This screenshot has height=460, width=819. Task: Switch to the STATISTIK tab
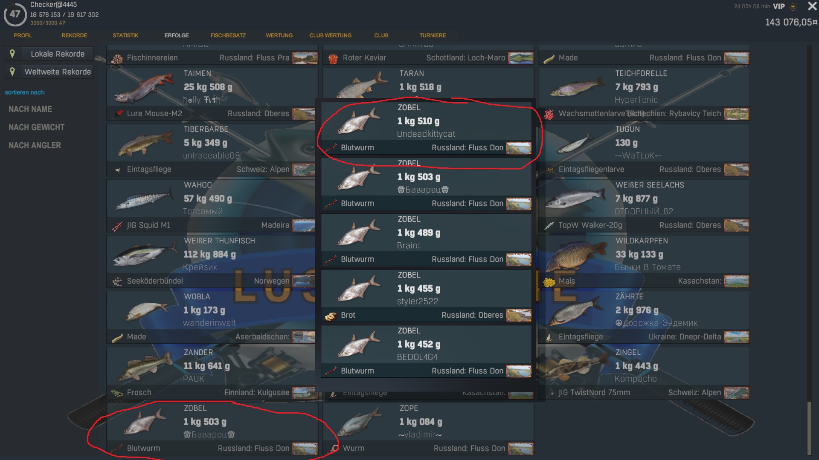(125, 35)
